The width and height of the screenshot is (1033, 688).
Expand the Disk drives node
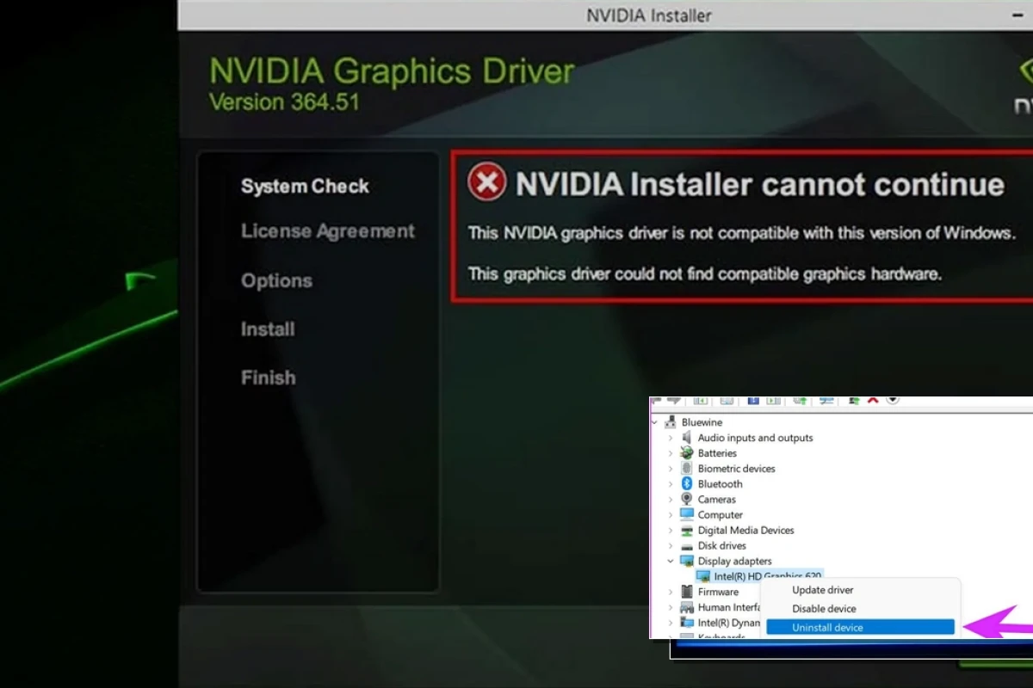(x=671, y=546)
